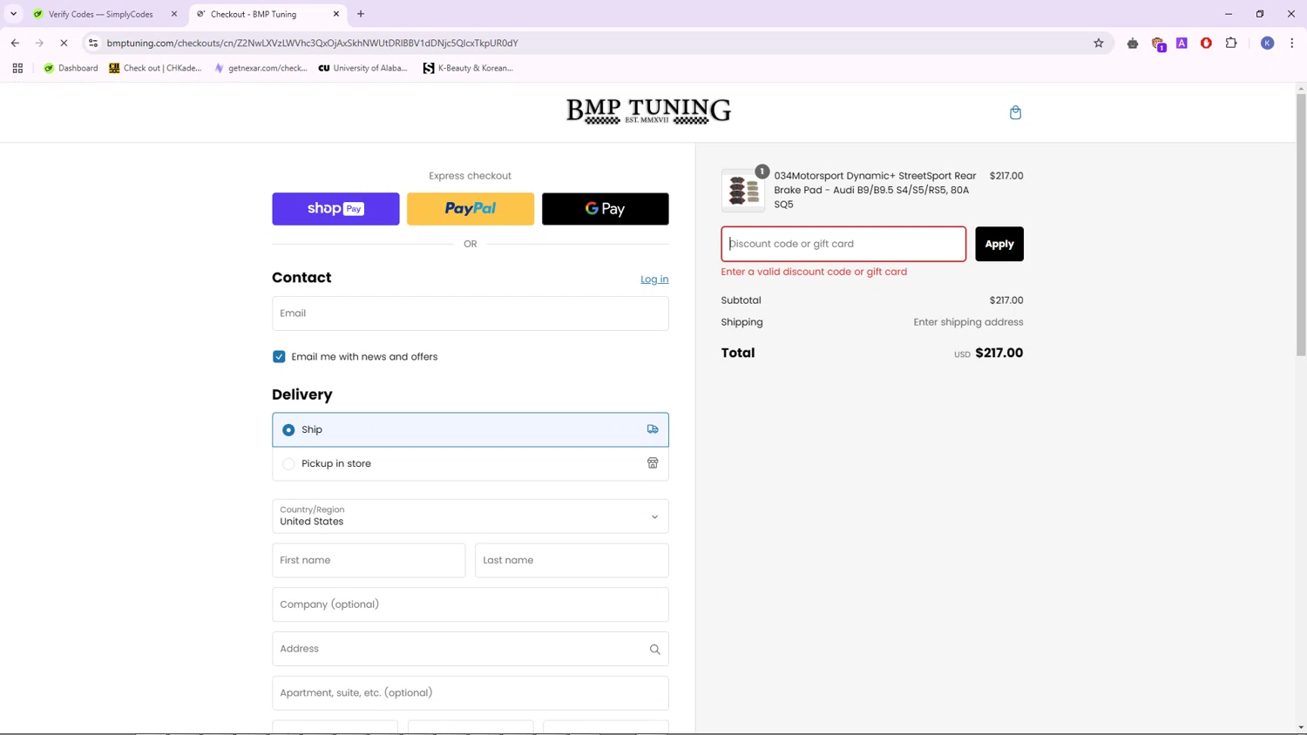Close the Verify Codes tab
The height and width of the screenshot is (735, 1307).
click(x=174, y=14)
